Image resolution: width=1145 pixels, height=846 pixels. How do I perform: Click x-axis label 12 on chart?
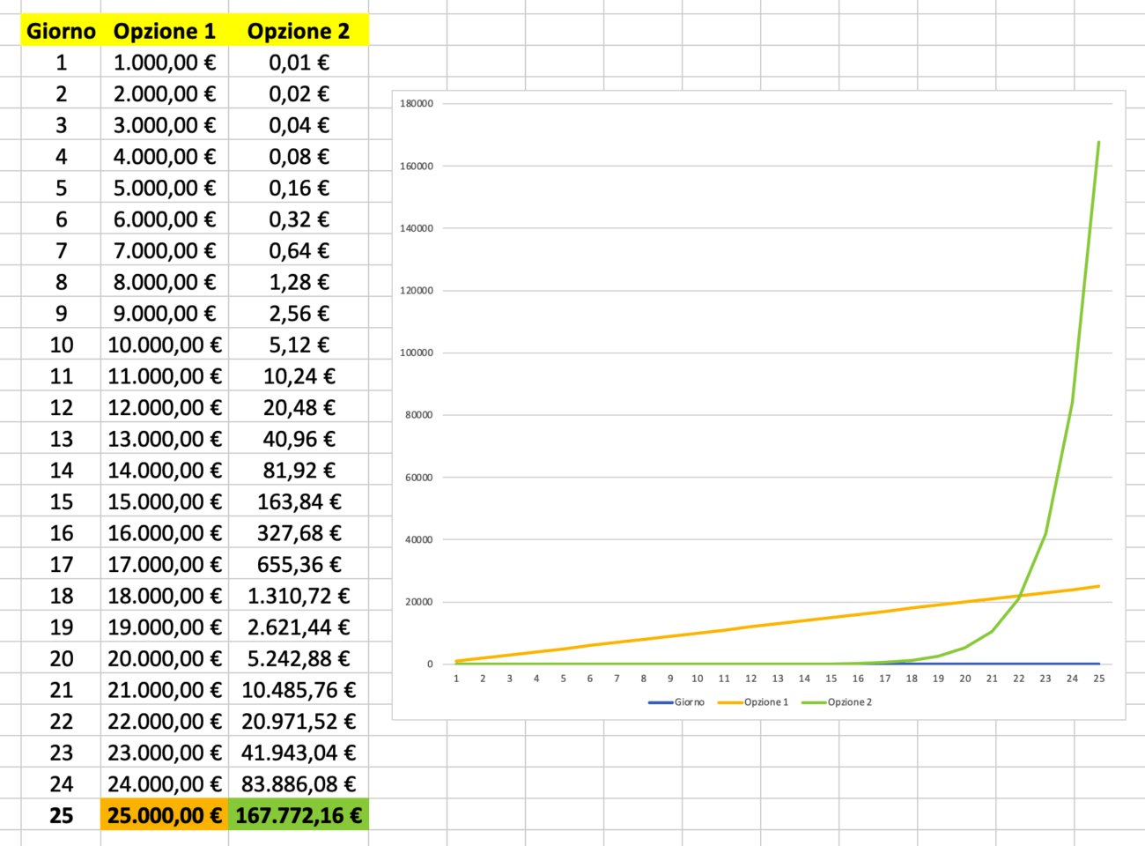pyautogui.click(x=750, y=679)
